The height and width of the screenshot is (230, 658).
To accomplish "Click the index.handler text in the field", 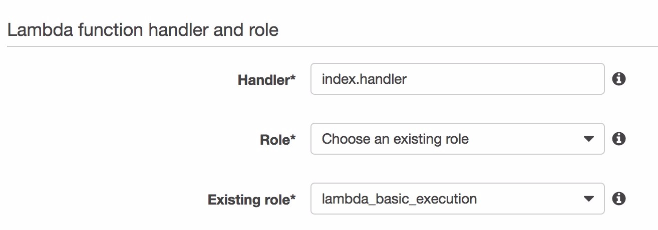I will tap(364, 79).
